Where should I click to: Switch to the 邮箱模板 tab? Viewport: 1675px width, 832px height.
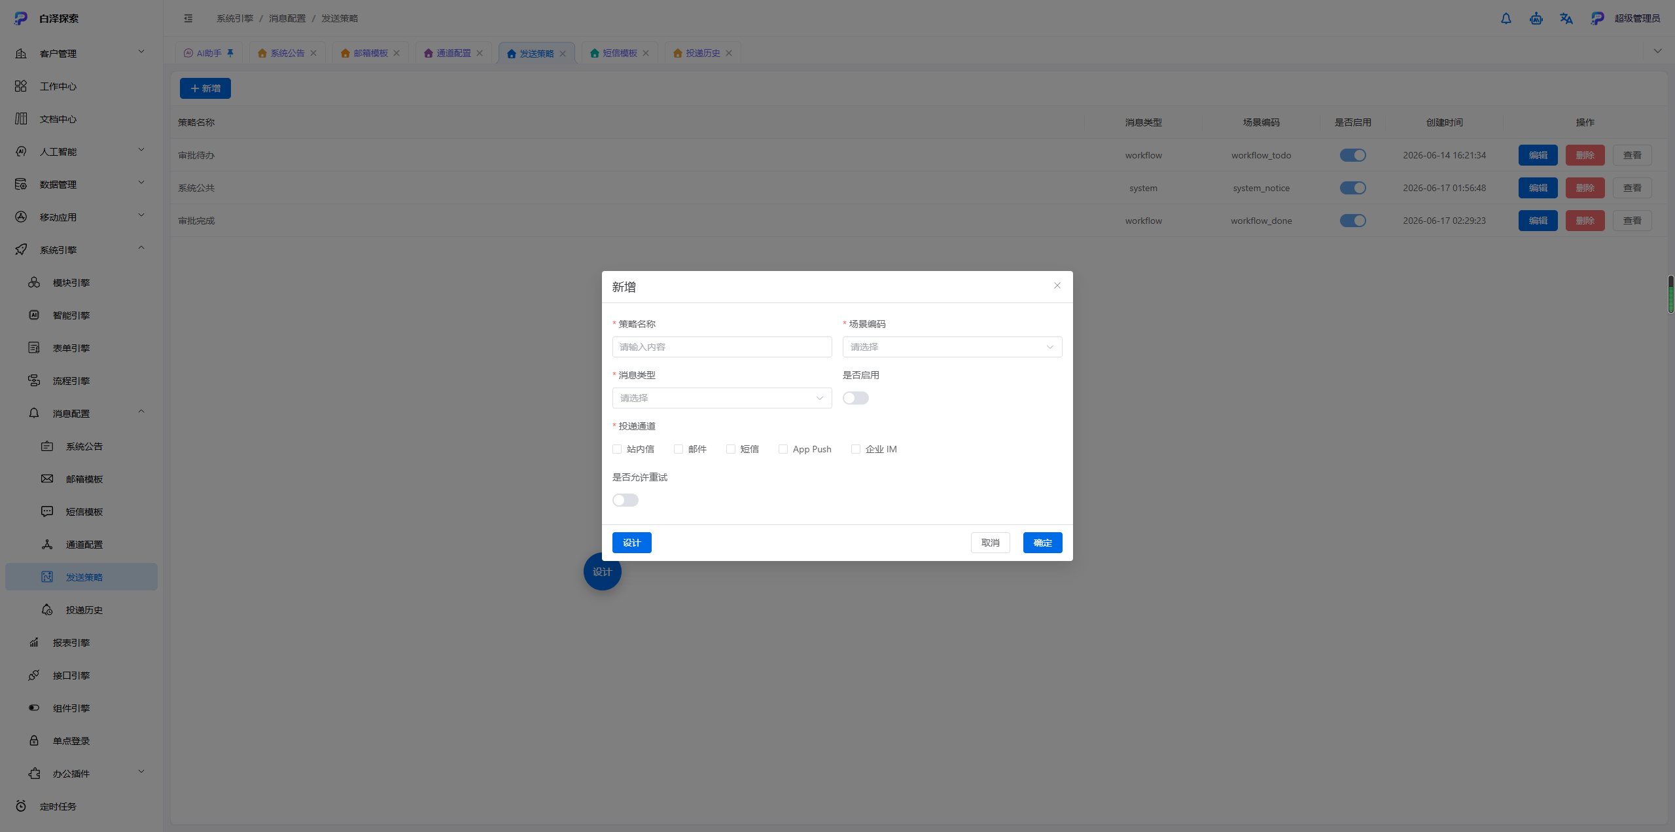pyautogui.click(x=370, y=53)
